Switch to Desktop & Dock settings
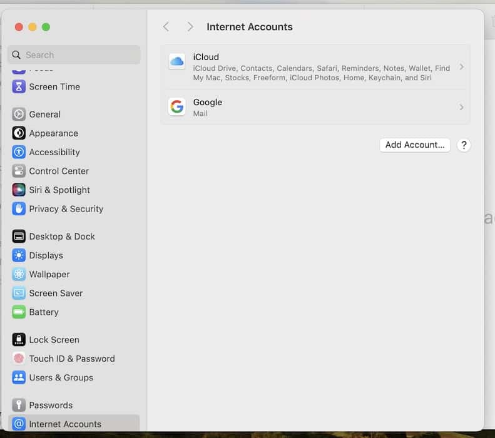The width and height of the screenshot is (495, 438). click(61, 237)
